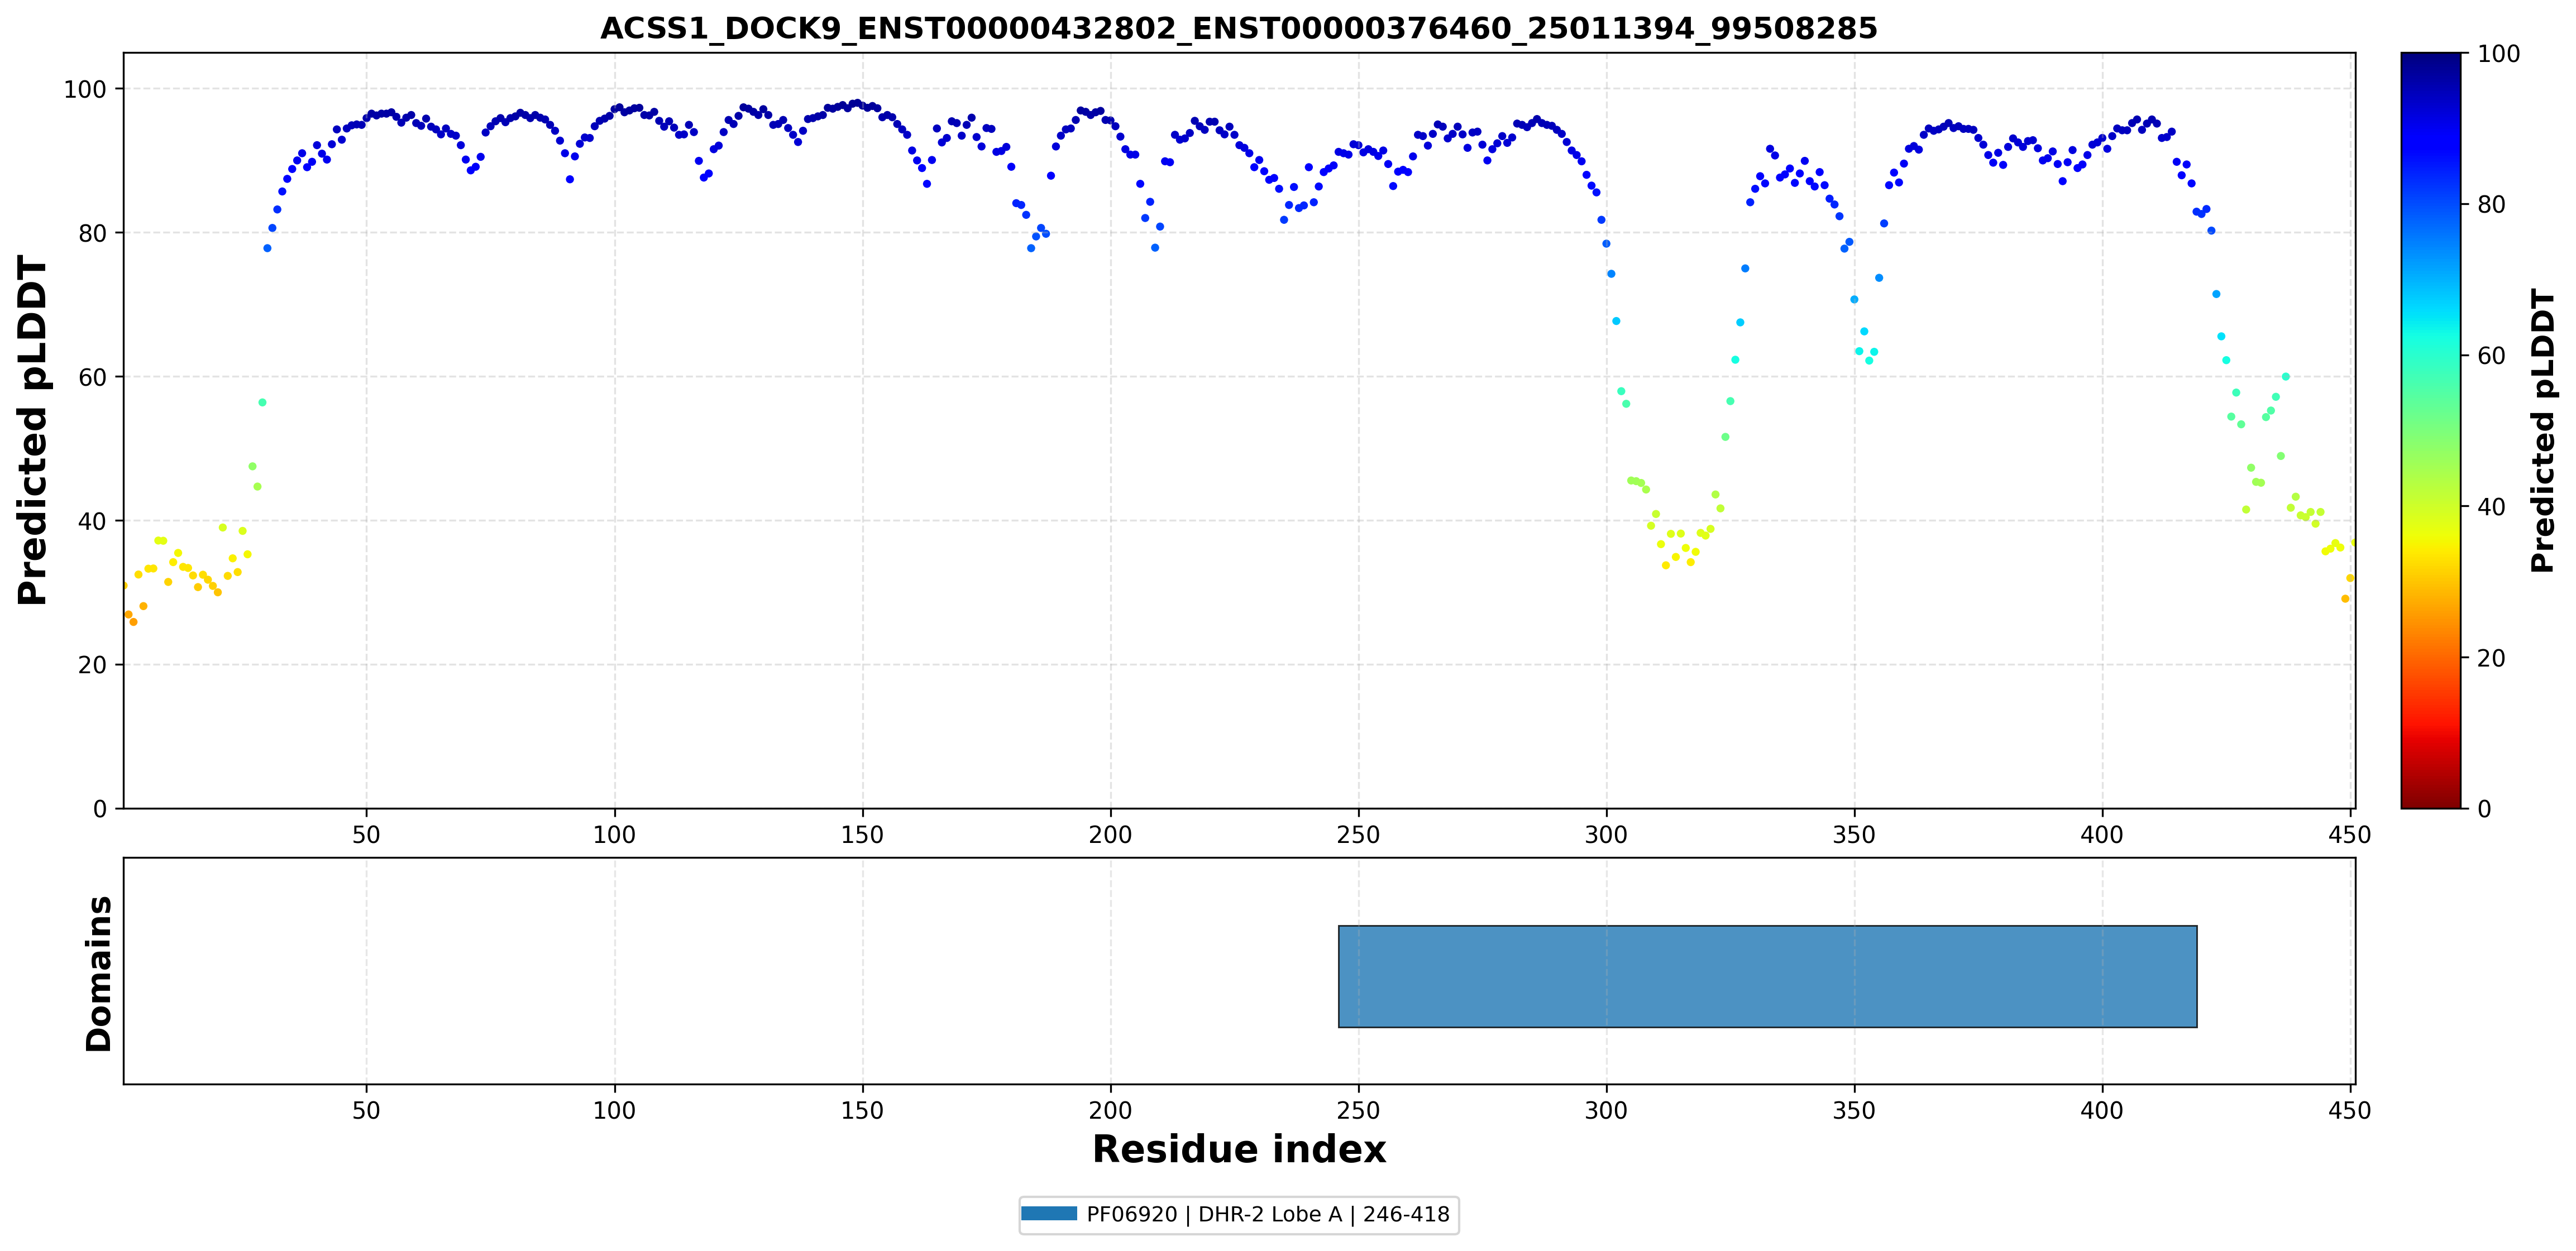Click the 50 tick below the scatter plot
Viewport: 2576px width, 1251px height.
(x=366, y=835)
